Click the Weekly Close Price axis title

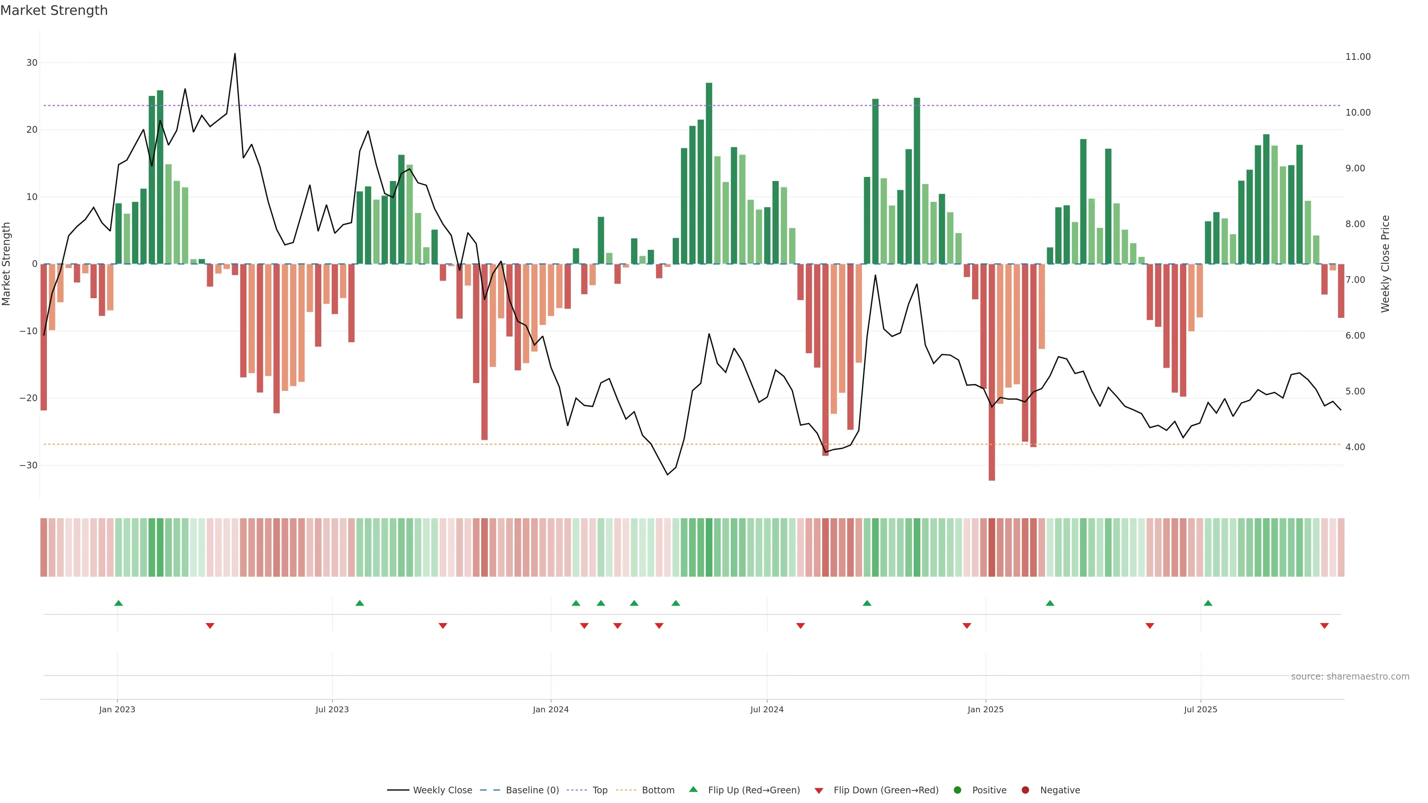coord(1385,264)
